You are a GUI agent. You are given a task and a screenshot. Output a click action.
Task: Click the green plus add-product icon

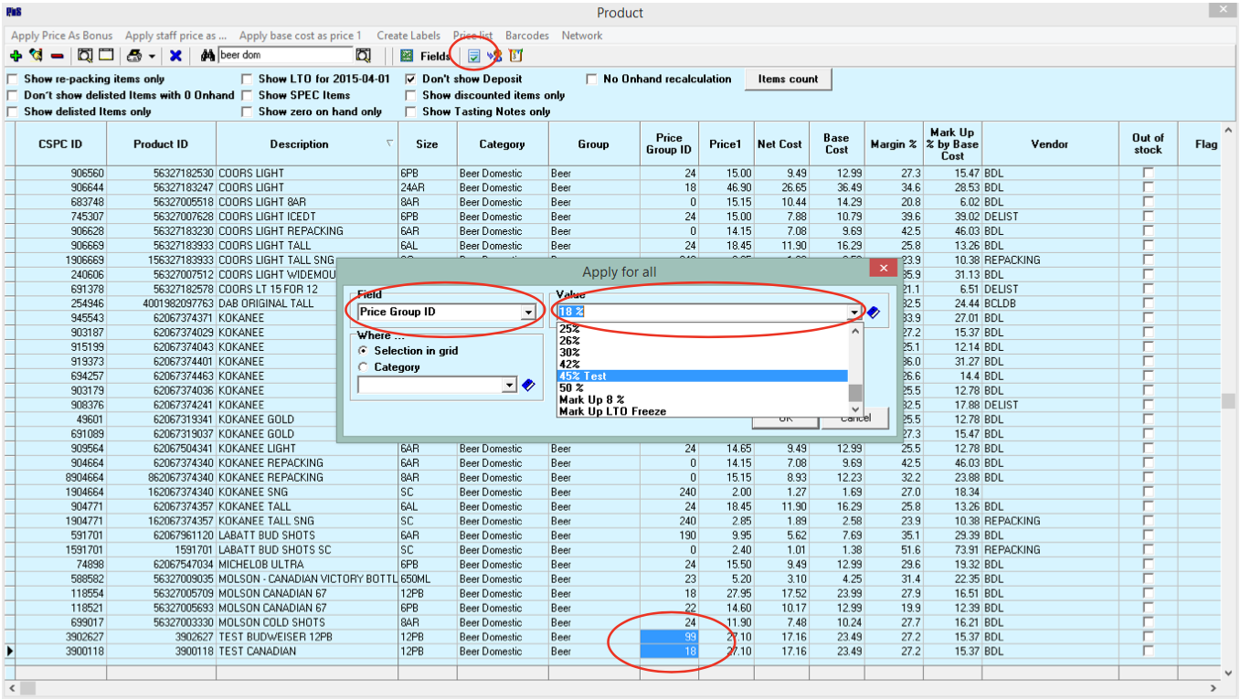point(16,56)
